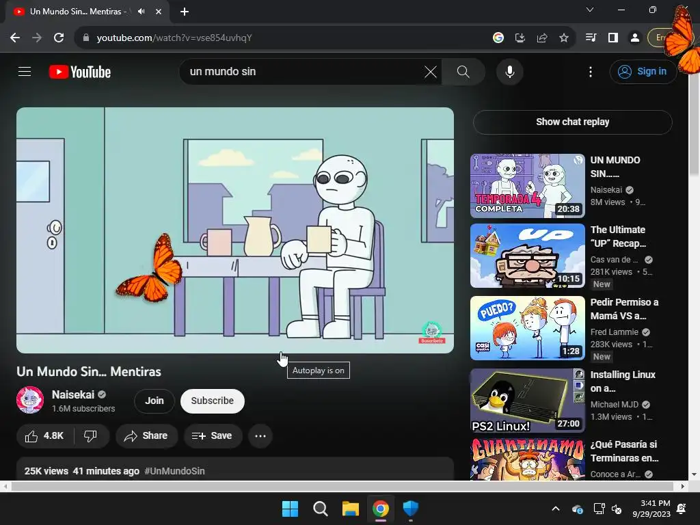Image resolution: width=700 pixels, height=525 pixels.
Task: Open the YouTube hamburger guide menu
Action: point(25,71)
